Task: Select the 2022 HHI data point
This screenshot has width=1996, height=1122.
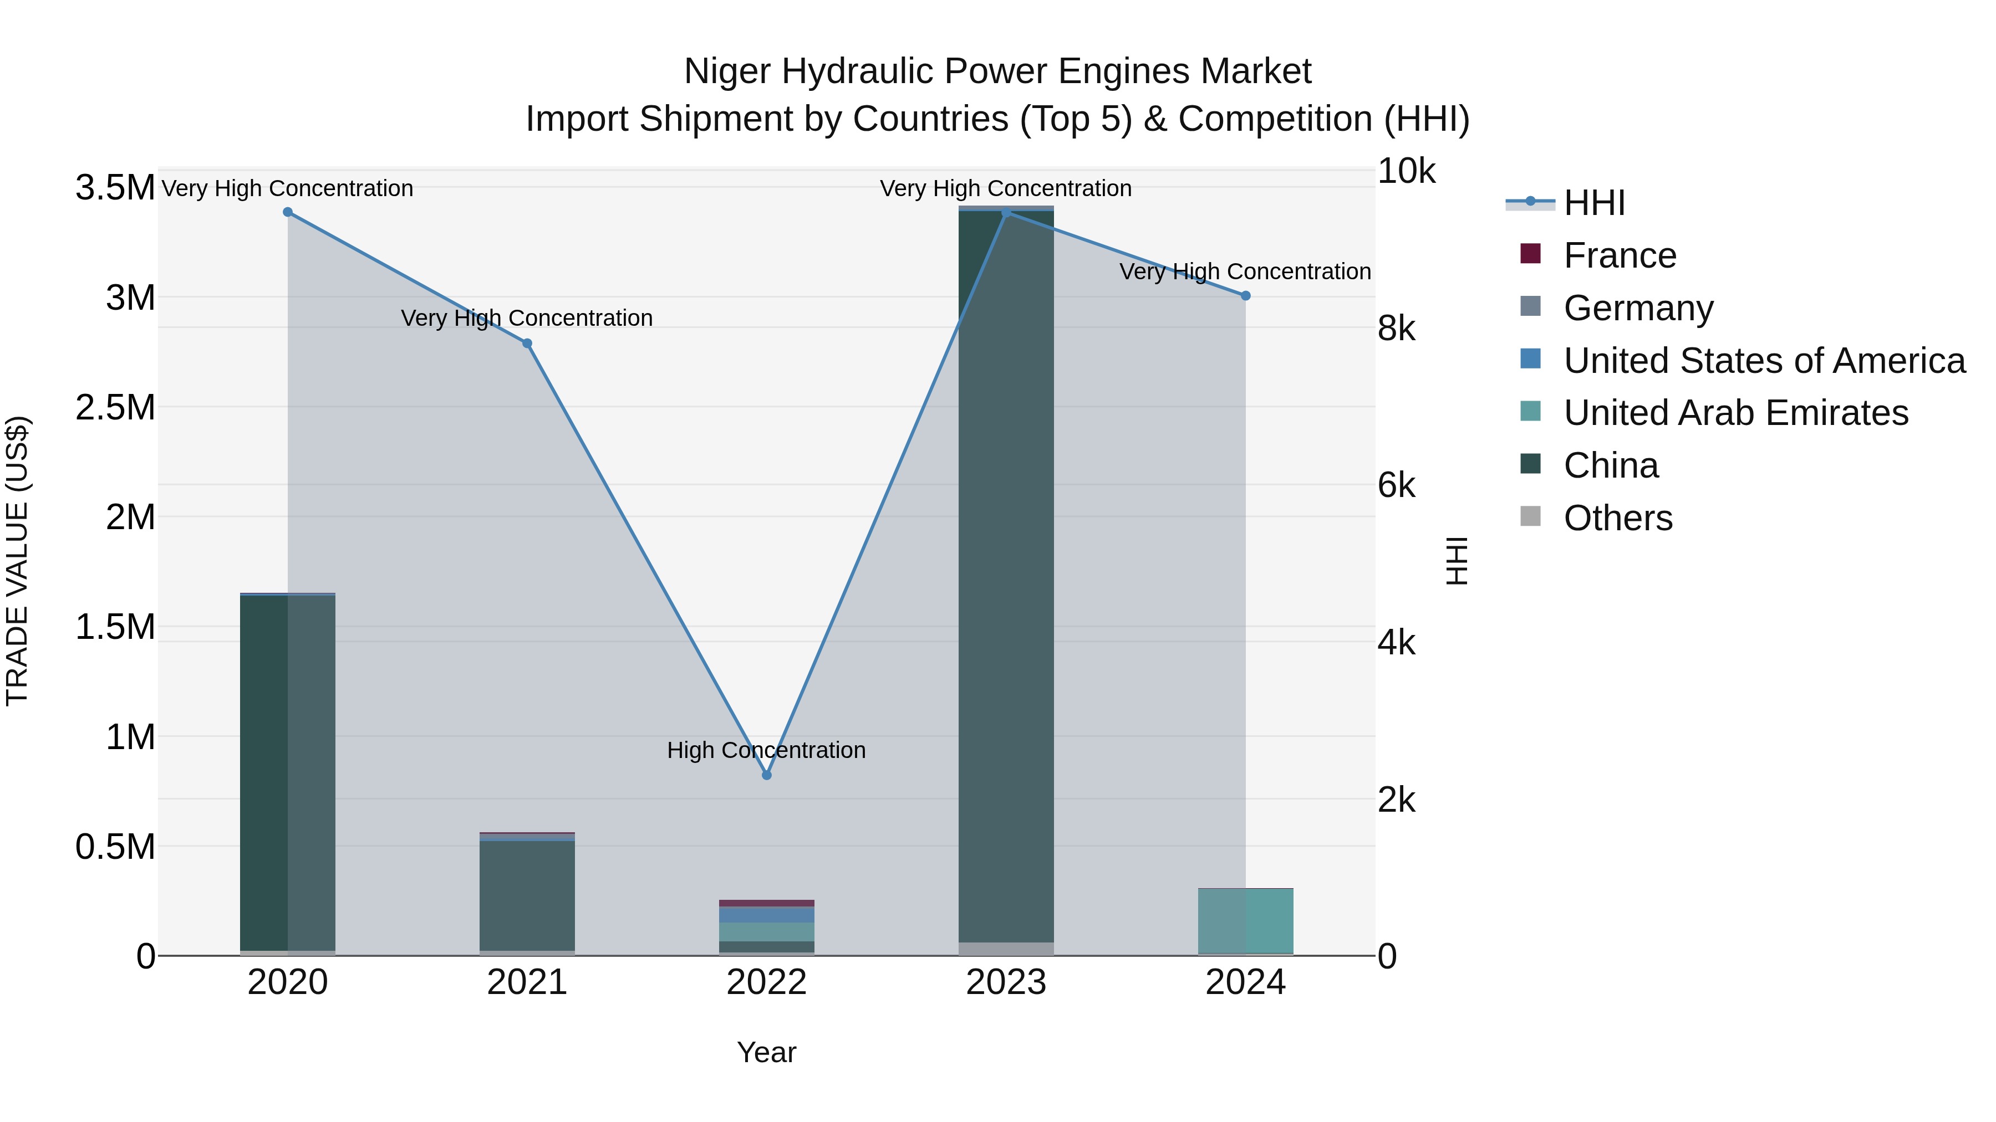Action: point(766,775)
